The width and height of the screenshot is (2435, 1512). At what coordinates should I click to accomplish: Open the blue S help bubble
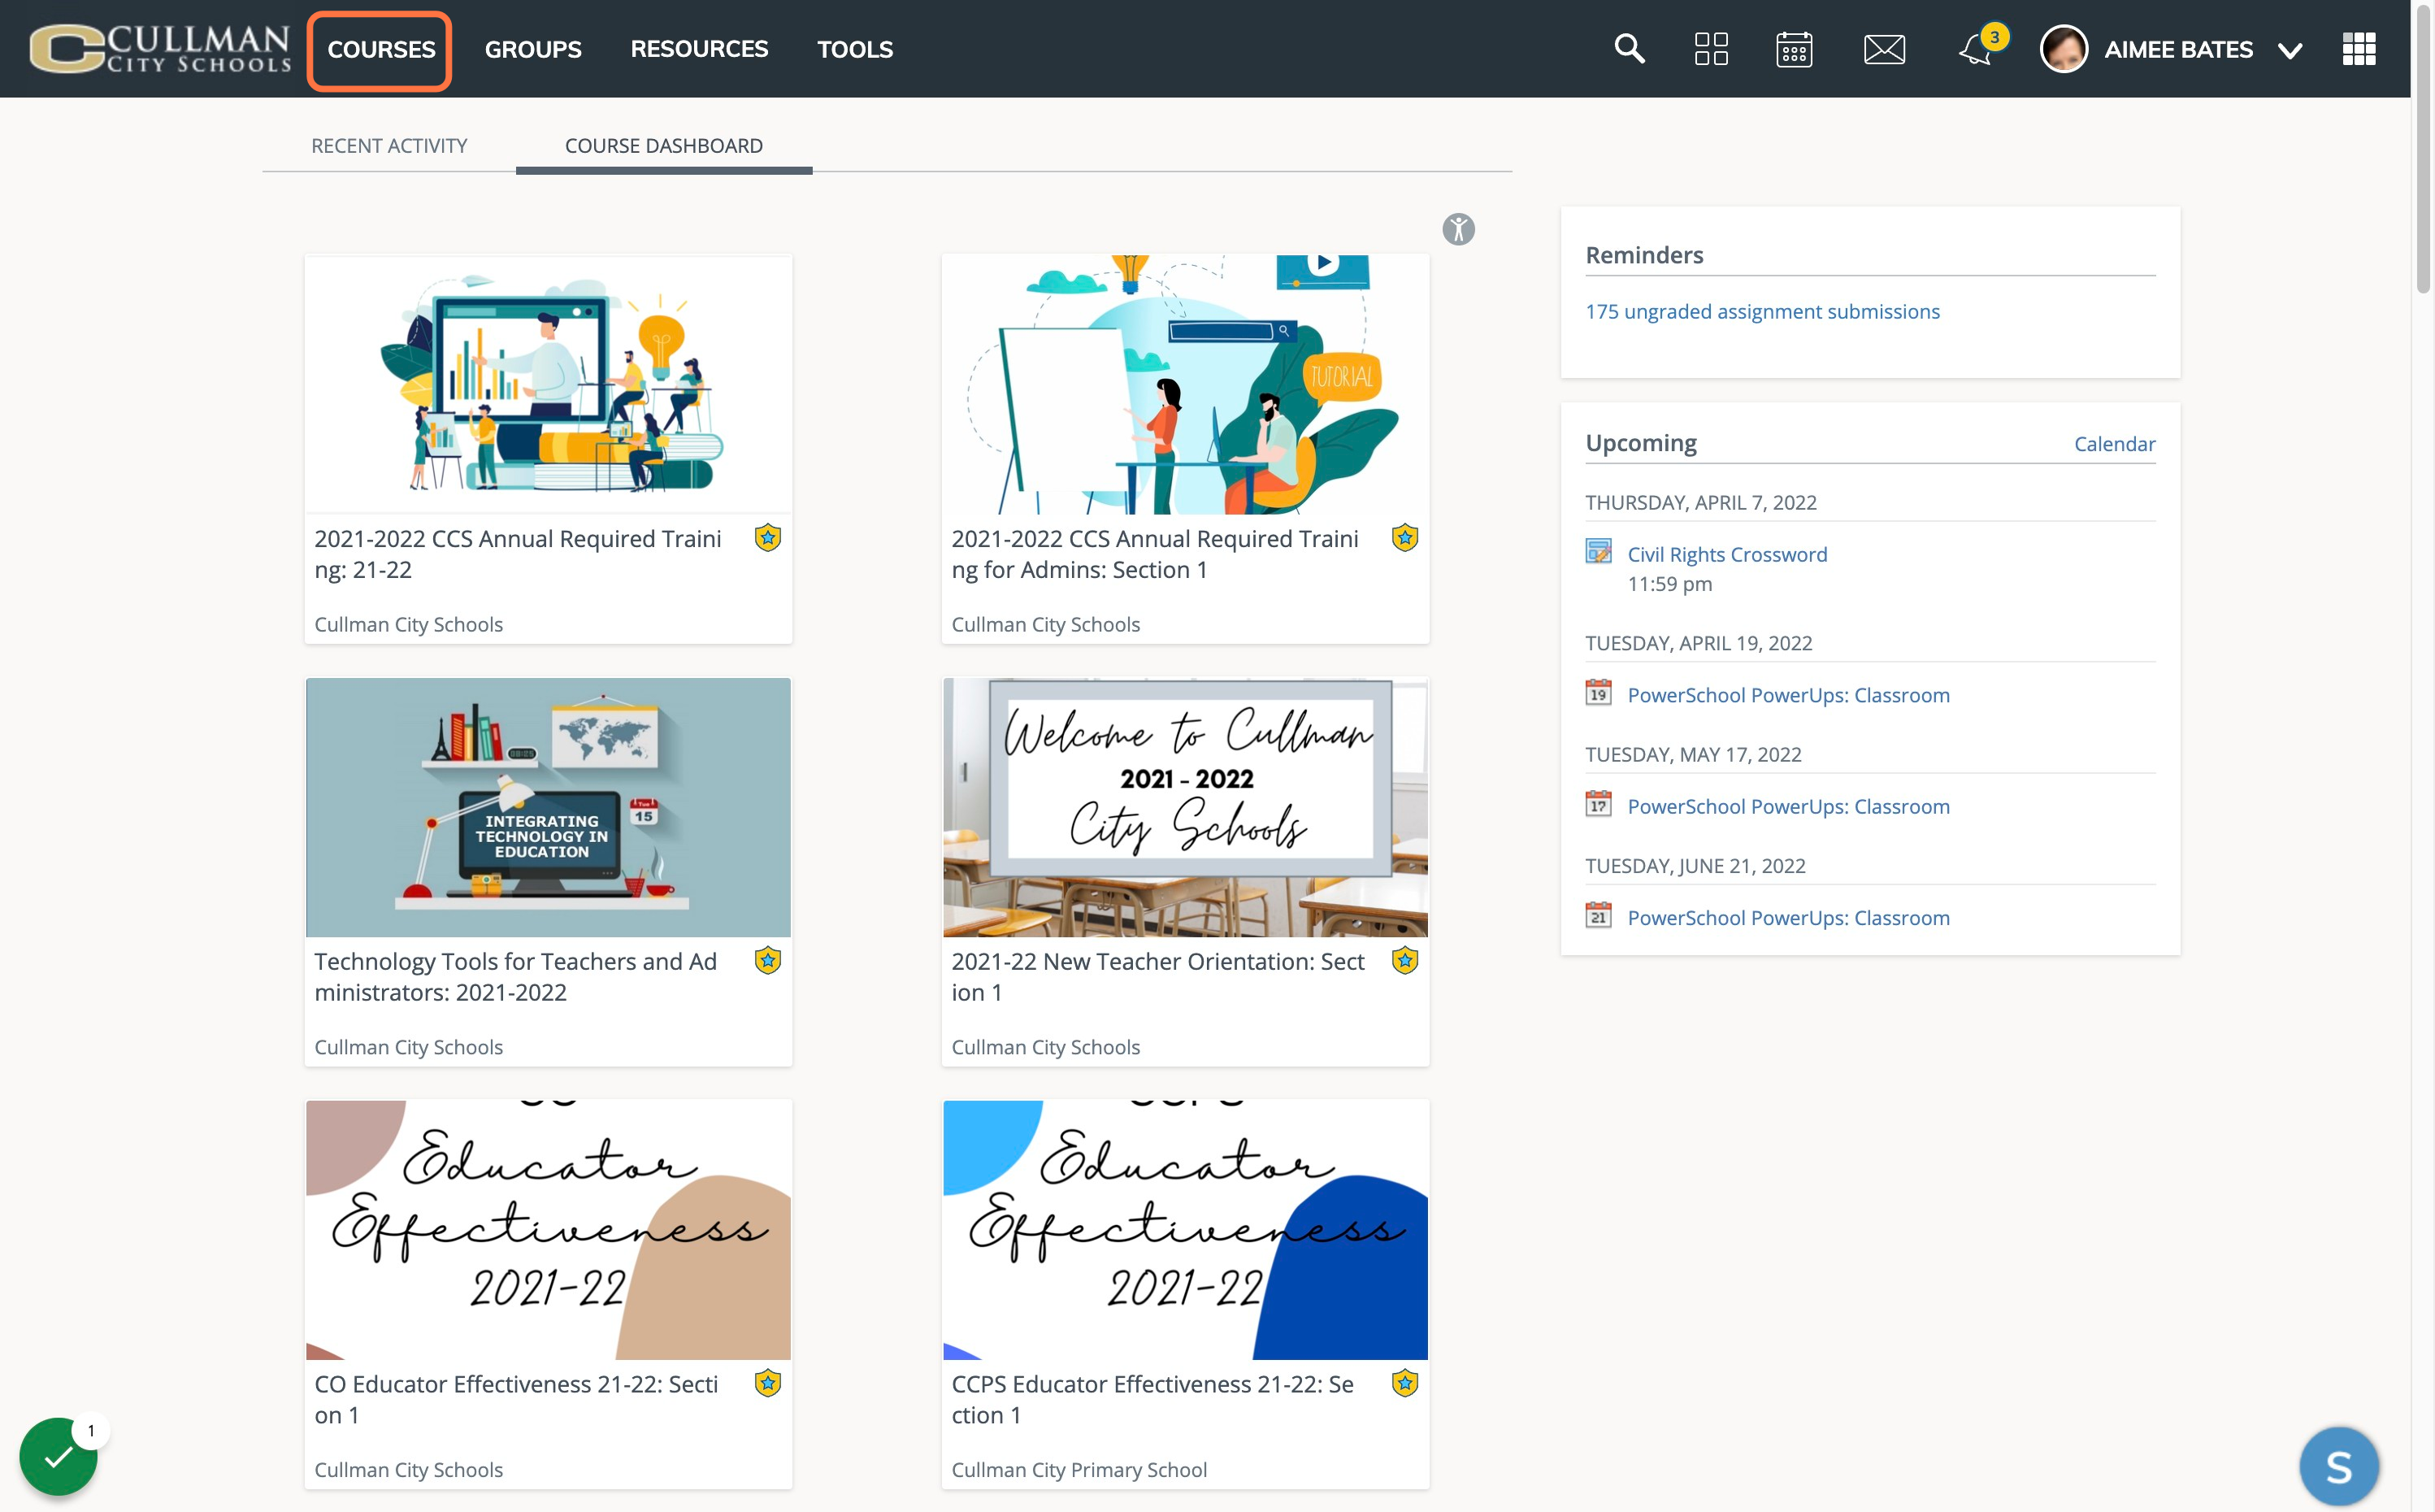[2339, 1467]
